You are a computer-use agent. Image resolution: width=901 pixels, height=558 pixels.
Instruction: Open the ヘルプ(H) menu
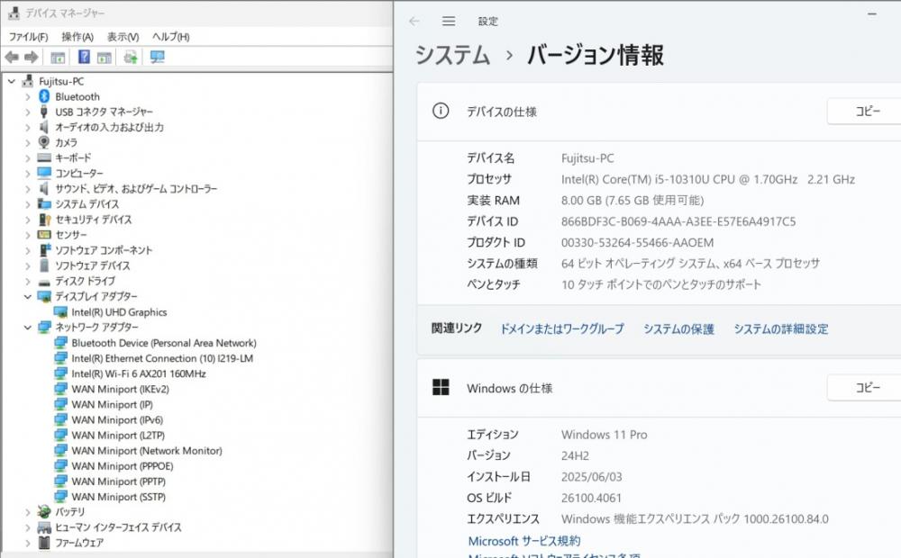coord(170,37)
